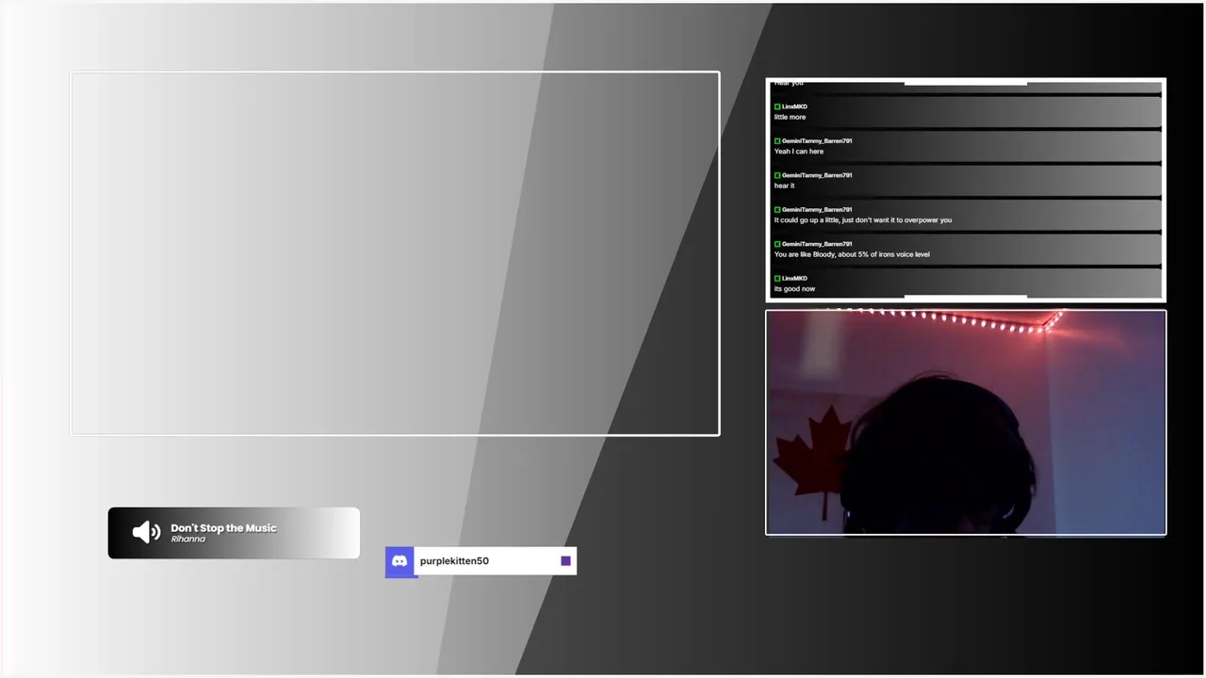Click the Discord username "purplekitten50"
Screen dimensions: 1206x678
(x=454, y=561)
